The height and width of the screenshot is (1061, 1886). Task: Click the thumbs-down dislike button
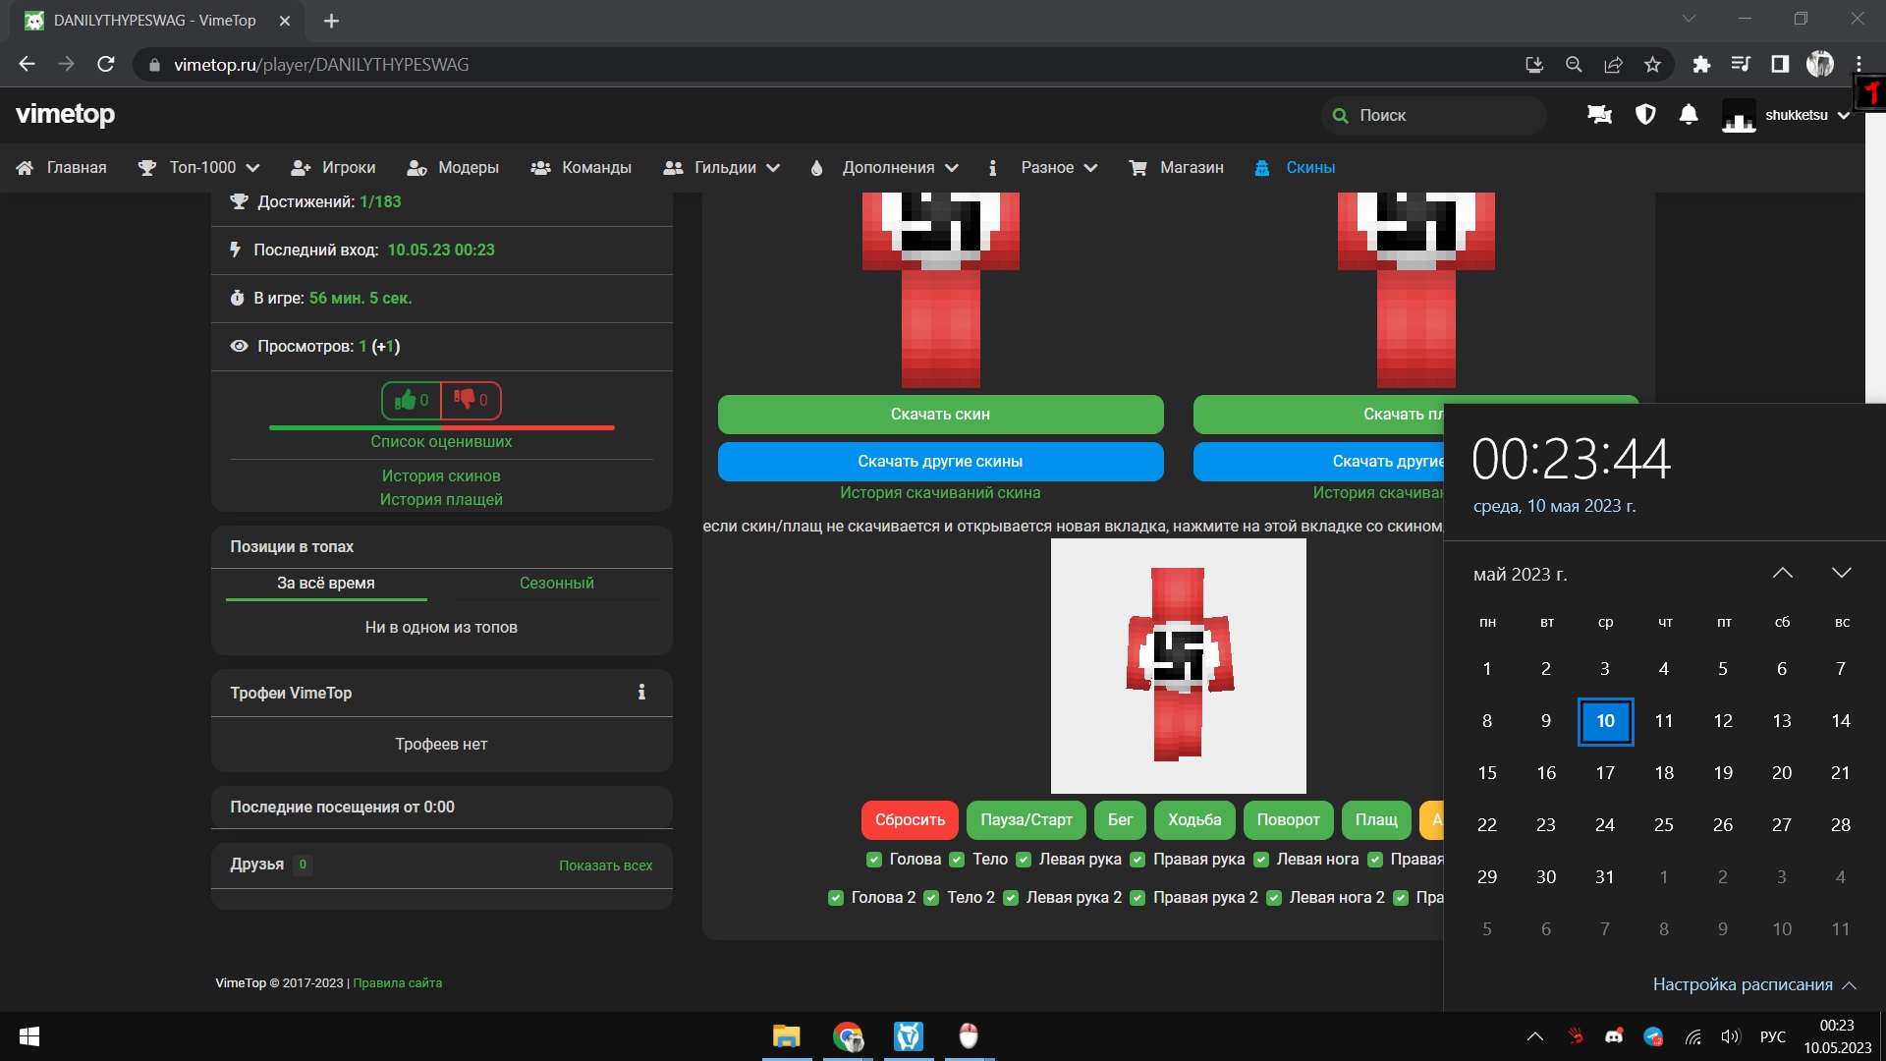tap(471, 400)
